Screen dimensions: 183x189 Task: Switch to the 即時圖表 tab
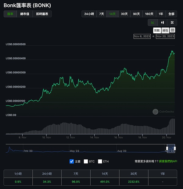[42, 14]
